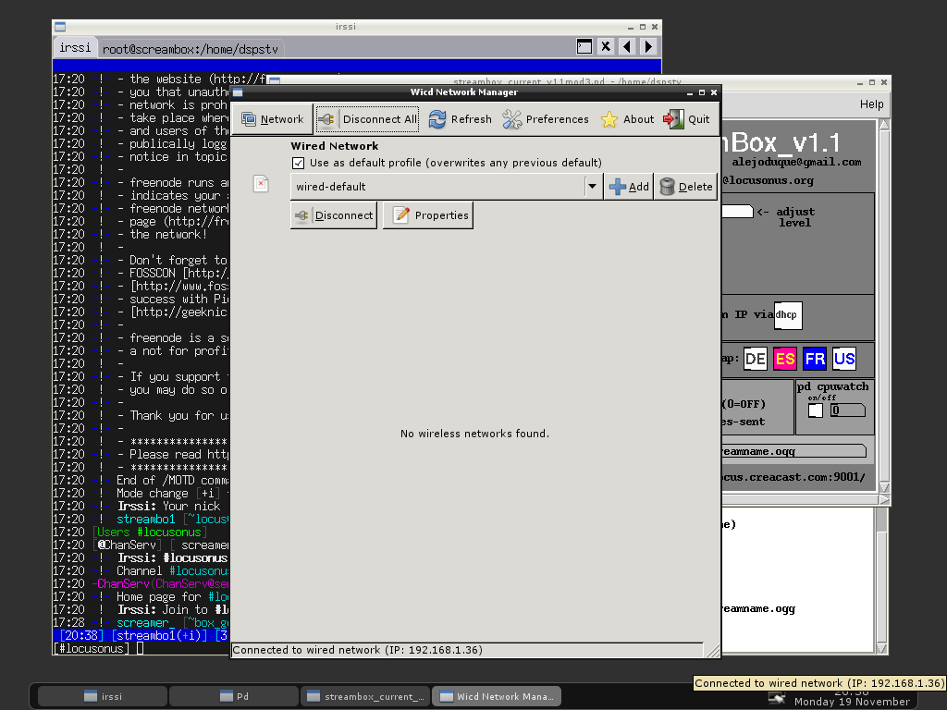Screen dimensions: 947x710
Task: Switch to root@screambox terminal tab
Action: pos(190,48)
